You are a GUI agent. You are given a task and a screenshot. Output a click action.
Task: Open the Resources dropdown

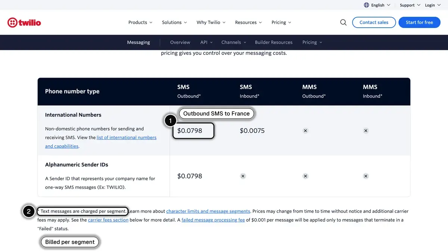pyautogui.click(x=248, y=22)
